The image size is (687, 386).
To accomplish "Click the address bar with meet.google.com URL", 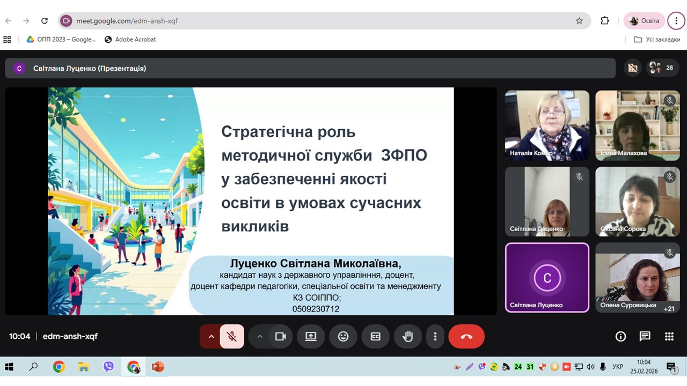I will (322, 21).
